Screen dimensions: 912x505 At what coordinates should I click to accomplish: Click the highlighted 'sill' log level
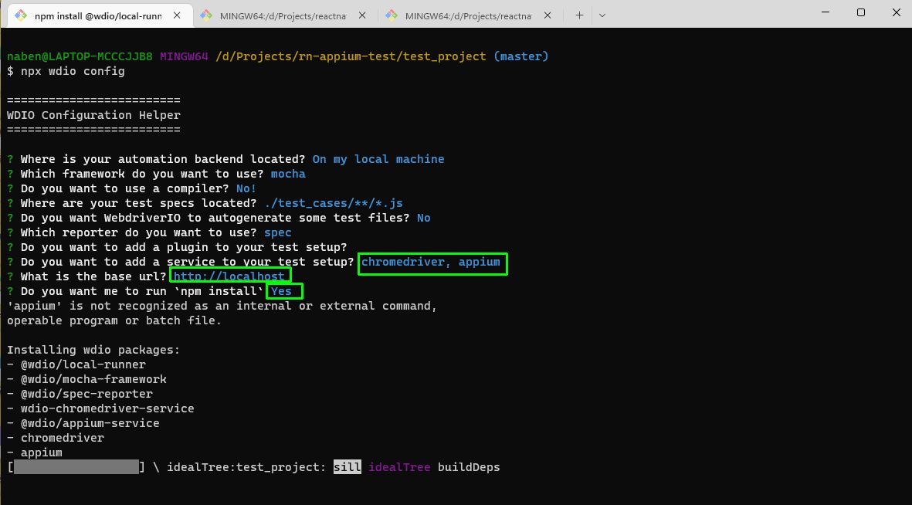(x=348, y=467)
